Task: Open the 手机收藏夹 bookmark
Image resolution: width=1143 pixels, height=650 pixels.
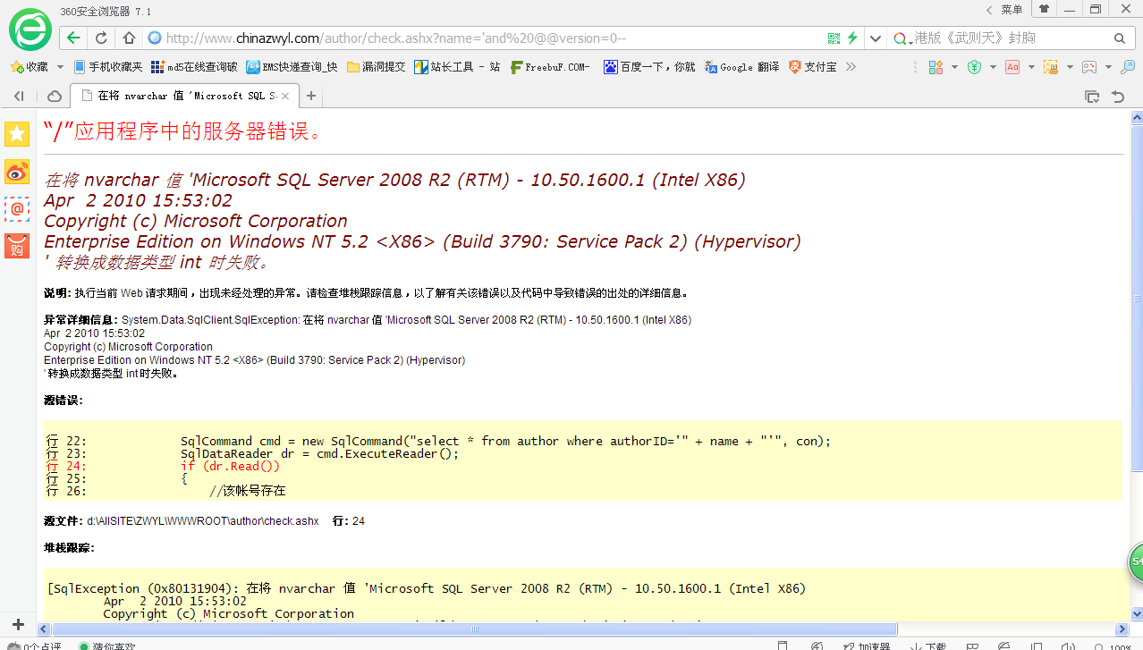Action: 107,67
